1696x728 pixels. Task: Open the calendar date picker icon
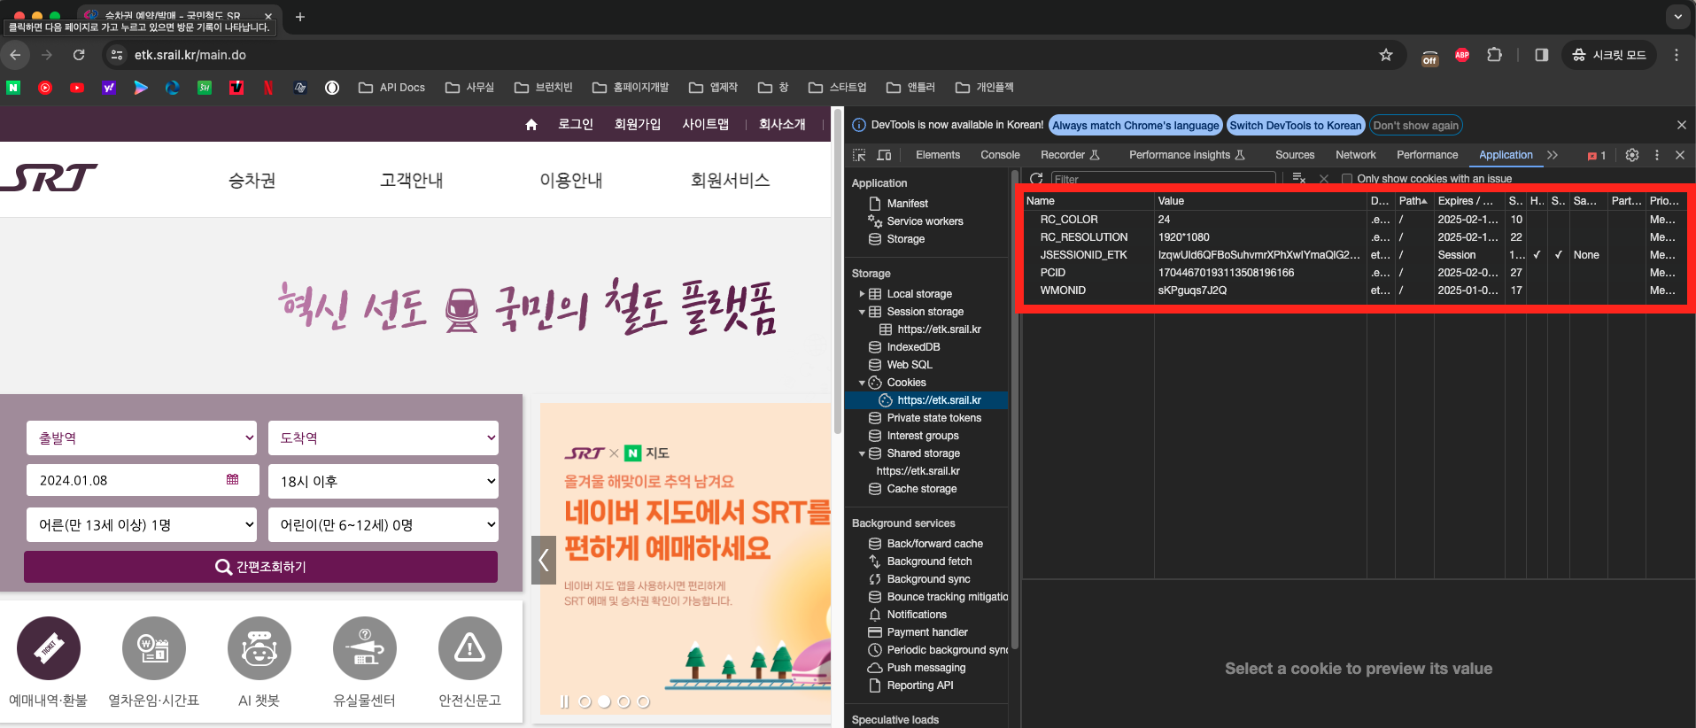[x=232, y=479]
